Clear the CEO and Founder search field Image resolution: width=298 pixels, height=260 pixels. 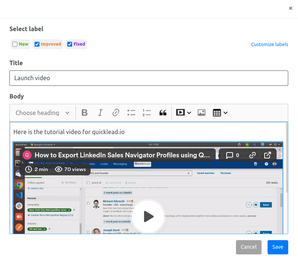(189, 173)
